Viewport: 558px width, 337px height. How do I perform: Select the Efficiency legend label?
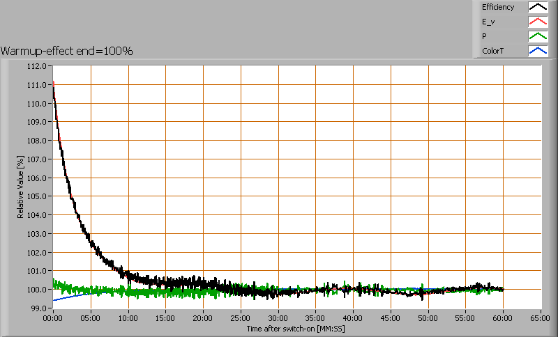point(497,7)
